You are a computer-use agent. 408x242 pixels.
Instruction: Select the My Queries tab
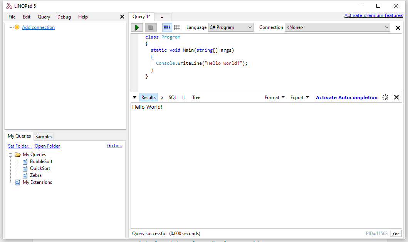tap(19, 136)
